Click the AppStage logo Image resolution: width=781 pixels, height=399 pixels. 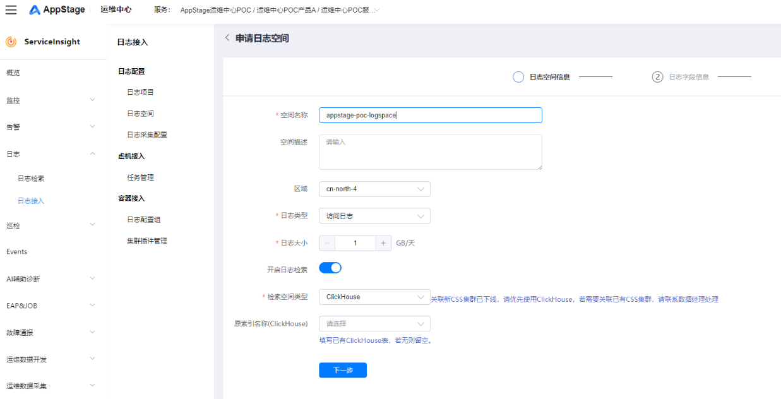[60, 9]
